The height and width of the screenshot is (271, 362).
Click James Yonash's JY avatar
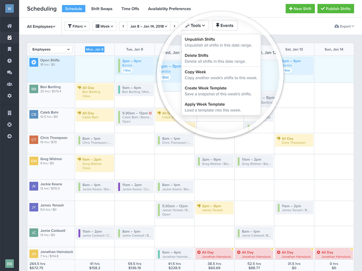click(x=33, y=207)
